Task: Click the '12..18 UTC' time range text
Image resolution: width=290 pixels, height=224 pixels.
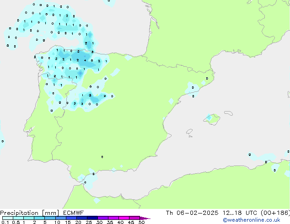Action: 240,213
